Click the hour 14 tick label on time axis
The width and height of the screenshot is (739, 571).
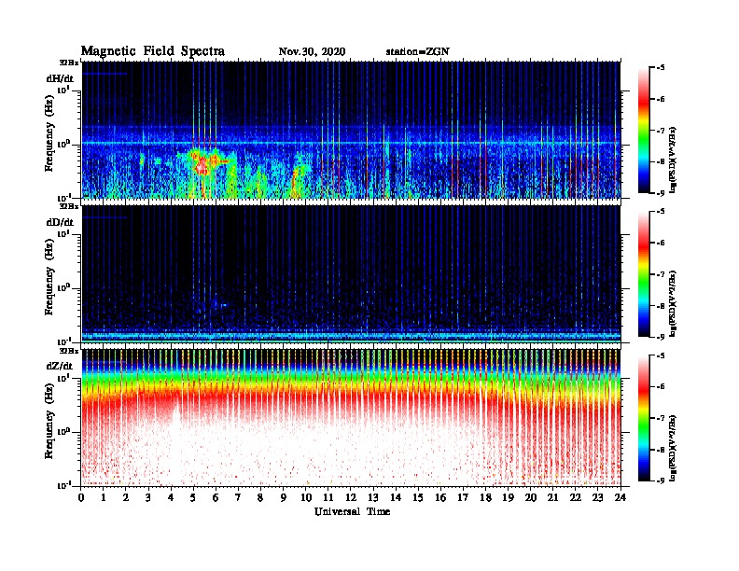coord(396,497)
